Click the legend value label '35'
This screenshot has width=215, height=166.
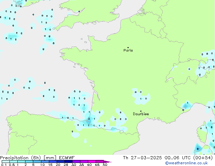[81, 165]
